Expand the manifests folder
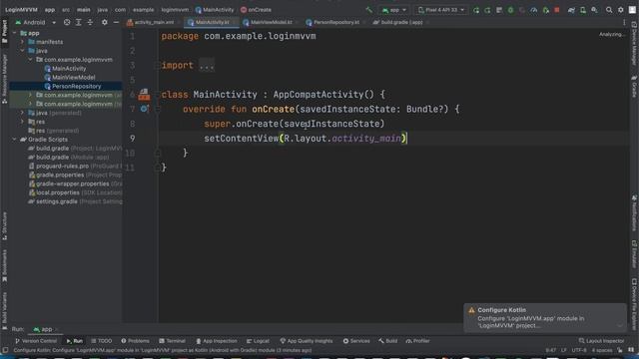The width and height of the screenshot is (639, 359). click(22, 42)
